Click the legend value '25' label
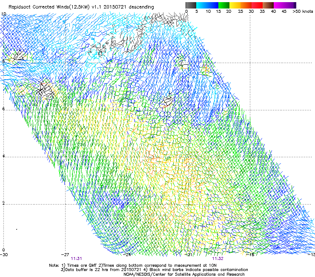Image resolution: width=315 pixels, height=277 pixels. tap(241, 12)
